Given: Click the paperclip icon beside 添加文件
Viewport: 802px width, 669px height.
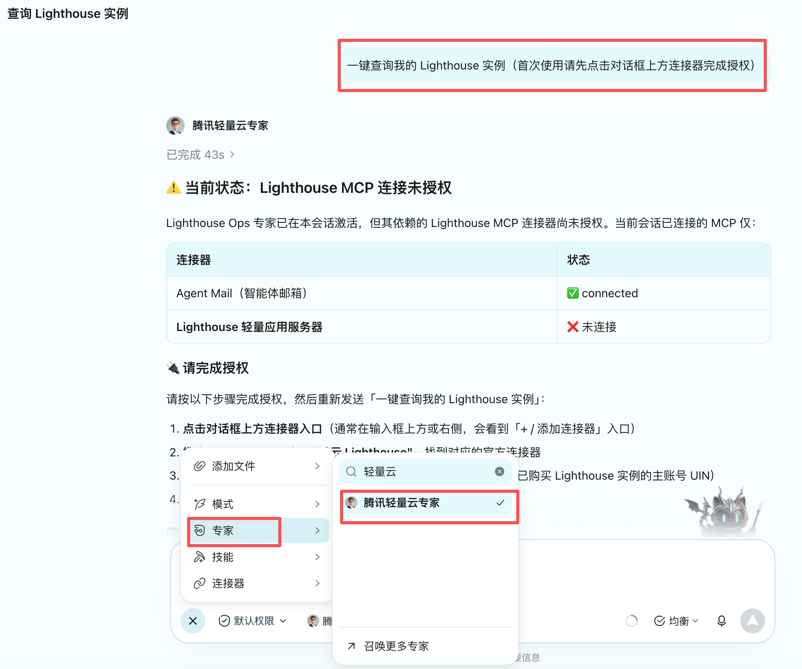Looking at the screenshot, I should click(200, 466).
